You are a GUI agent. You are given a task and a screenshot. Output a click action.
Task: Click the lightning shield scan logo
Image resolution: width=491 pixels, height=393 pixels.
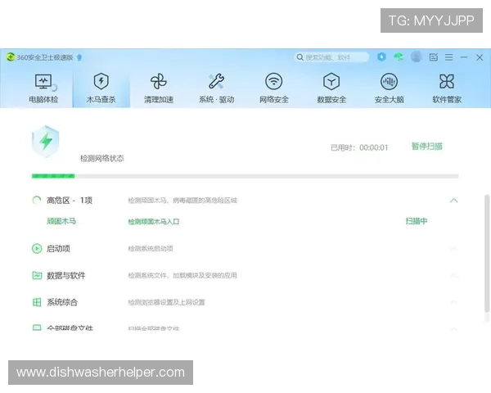pos(46,142)
